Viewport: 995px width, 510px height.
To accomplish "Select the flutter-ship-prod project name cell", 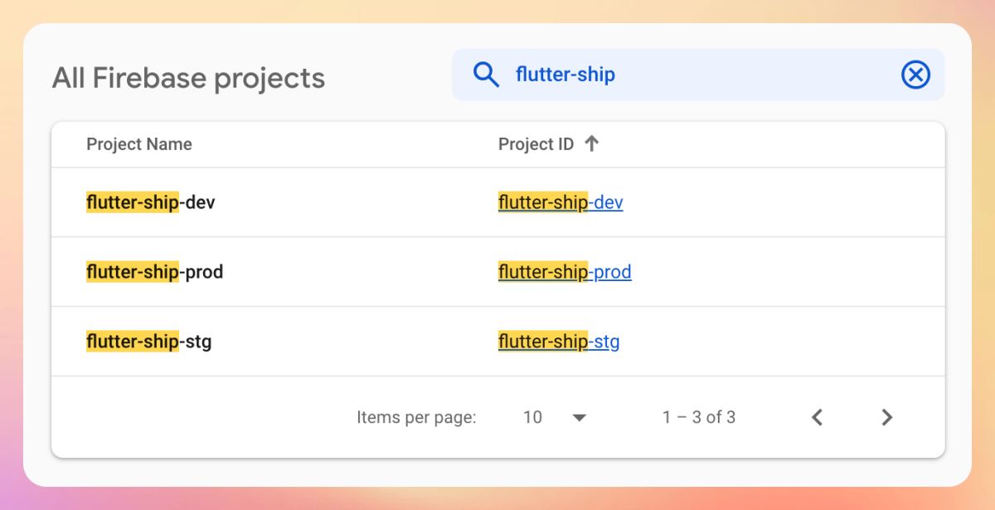I will (155, 272).
